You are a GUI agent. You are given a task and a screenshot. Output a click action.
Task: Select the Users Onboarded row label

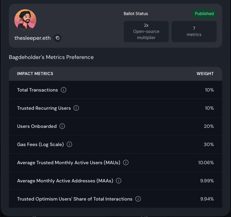click(x=37, y=126)
